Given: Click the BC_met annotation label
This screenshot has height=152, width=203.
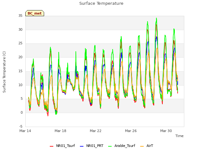Looking at the screenshot, I should (35, 13).
